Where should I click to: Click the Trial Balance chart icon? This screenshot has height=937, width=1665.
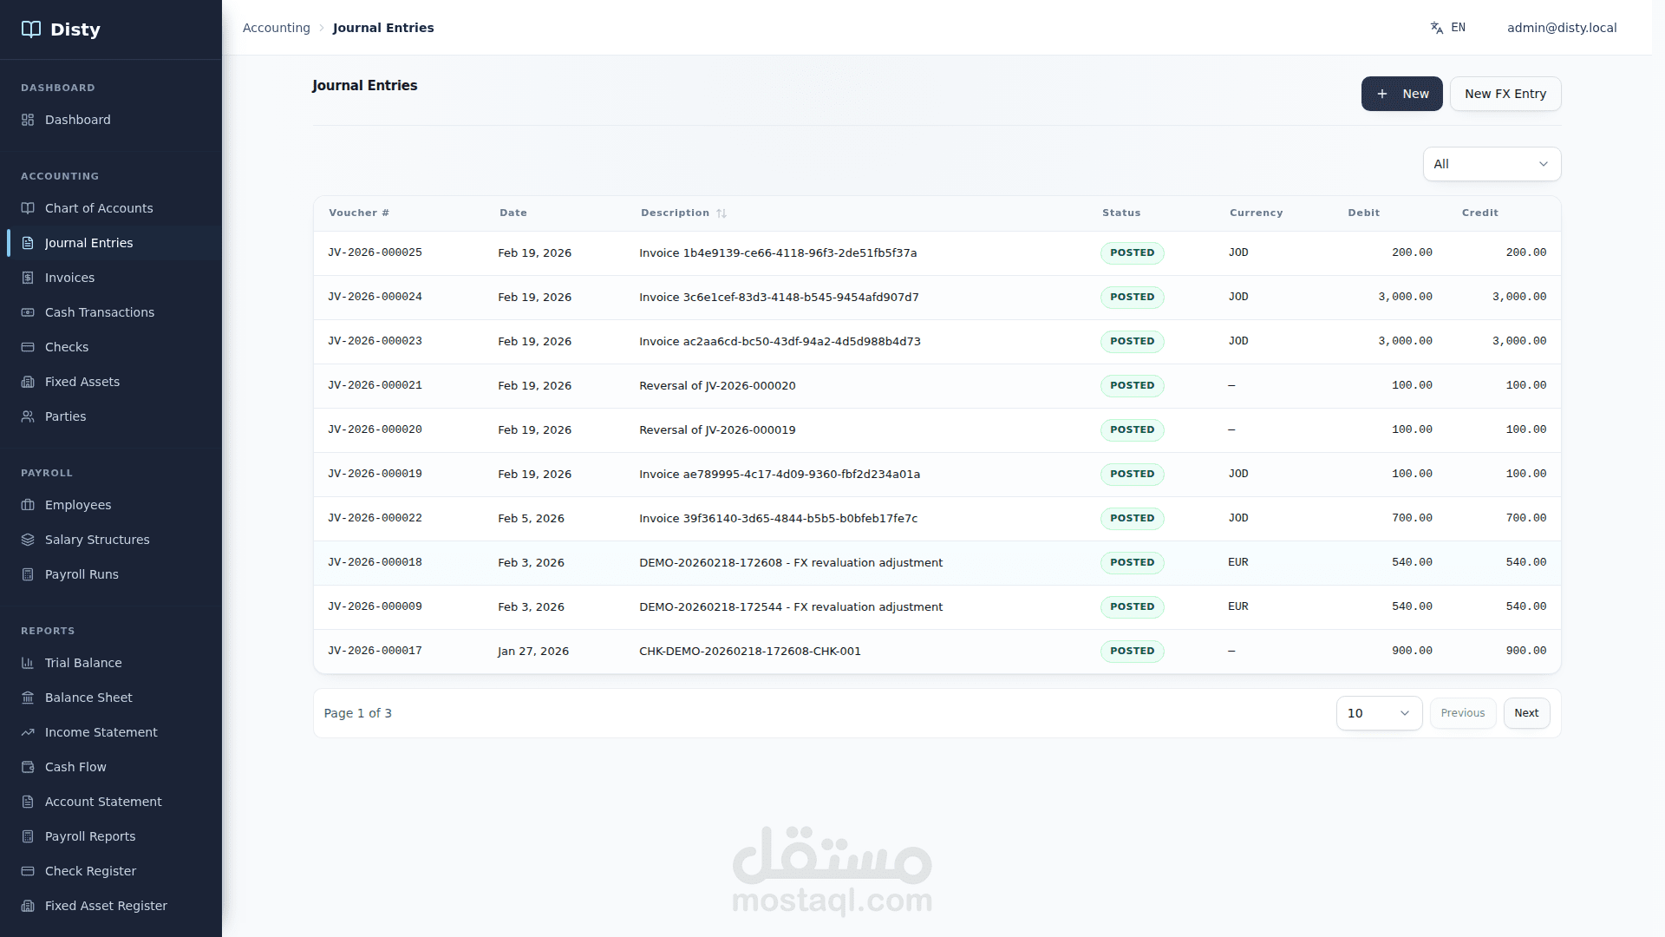coord(28,663)
